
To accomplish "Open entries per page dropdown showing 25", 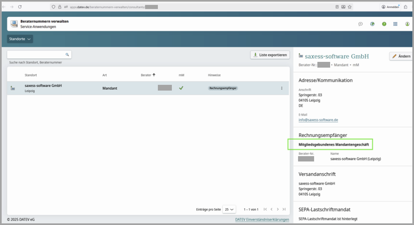I will (x=229, y=209).
